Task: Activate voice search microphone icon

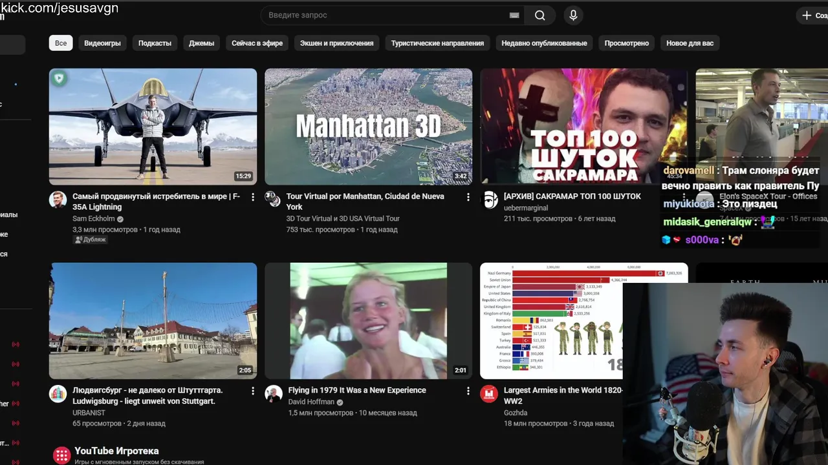Action: click(573, 15)
